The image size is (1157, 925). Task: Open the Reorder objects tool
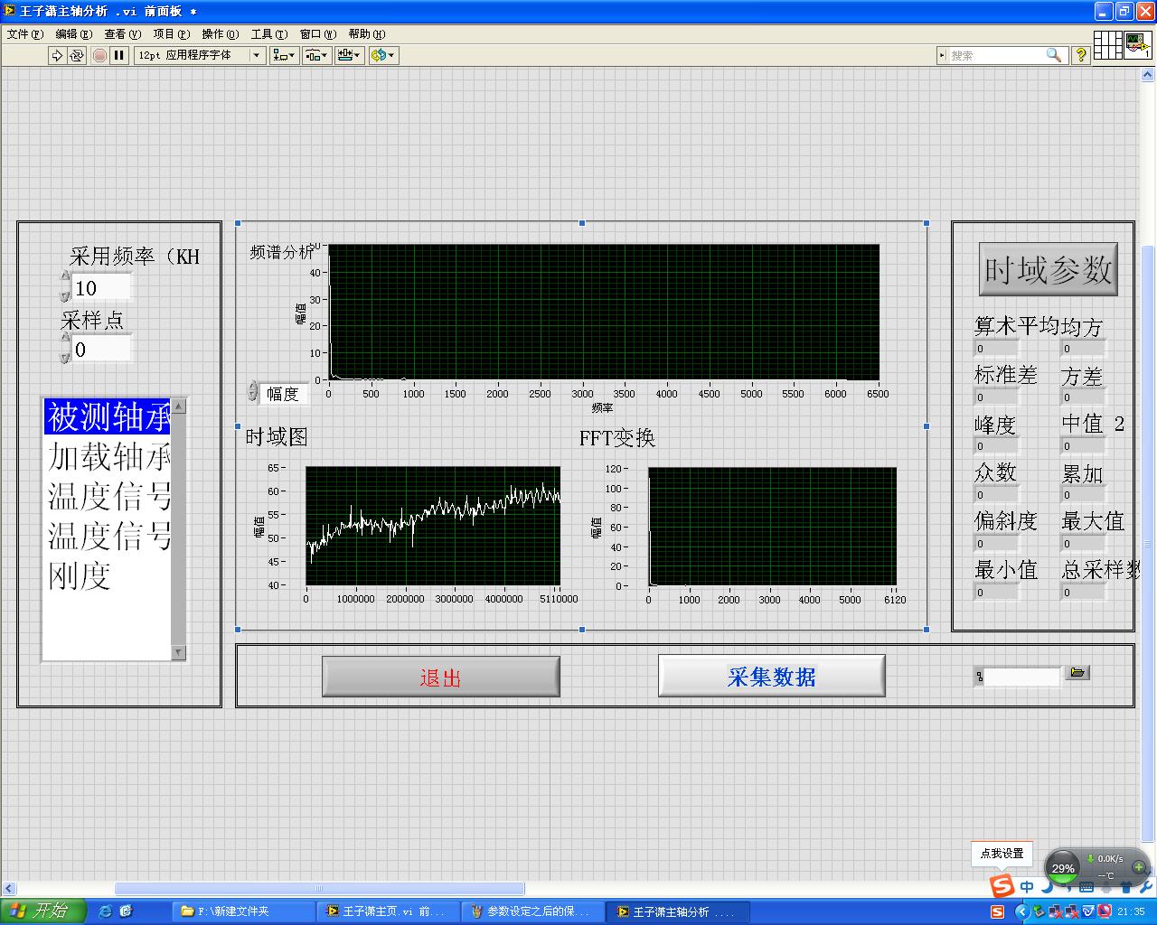click(383, 55)
